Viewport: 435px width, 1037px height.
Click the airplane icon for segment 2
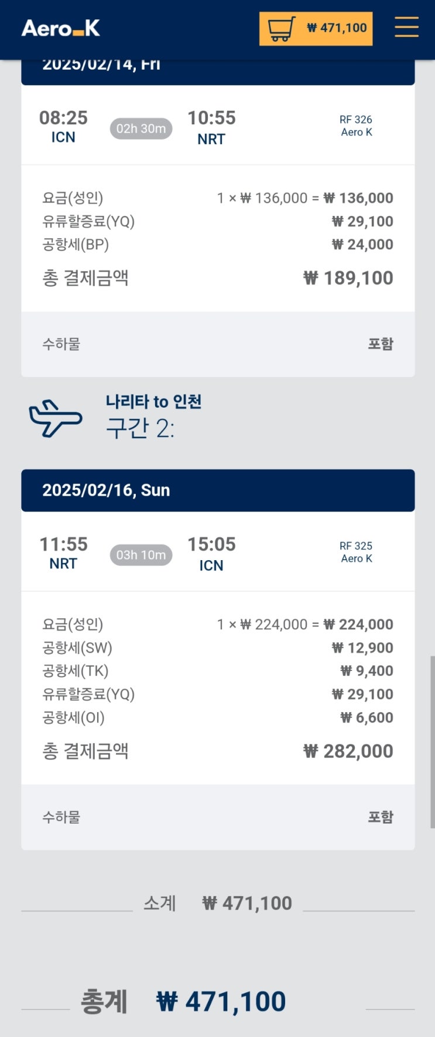pyautogui.click(x=56, y=418)
